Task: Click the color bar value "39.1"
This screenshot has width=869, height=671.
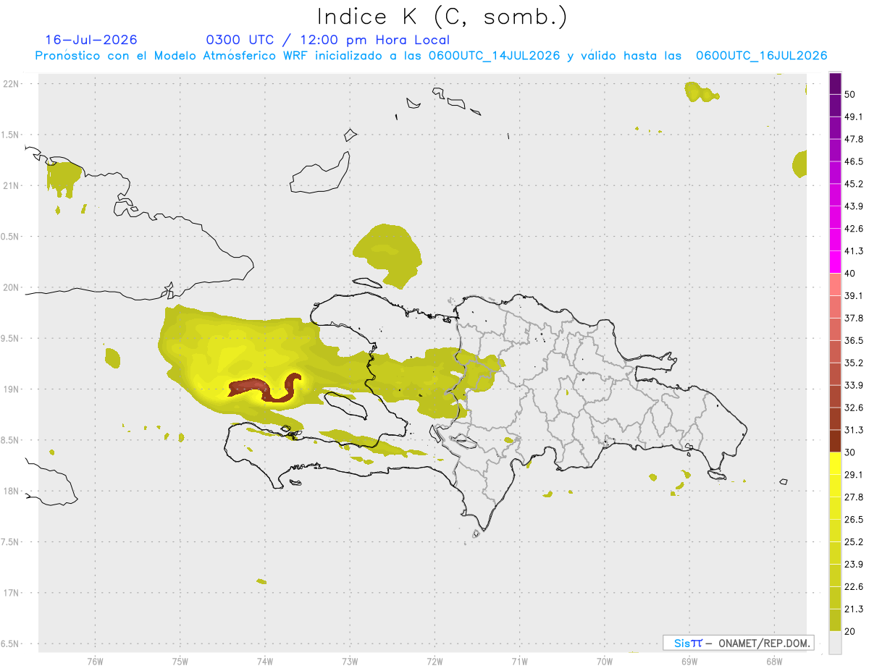Action: [854, 296]
